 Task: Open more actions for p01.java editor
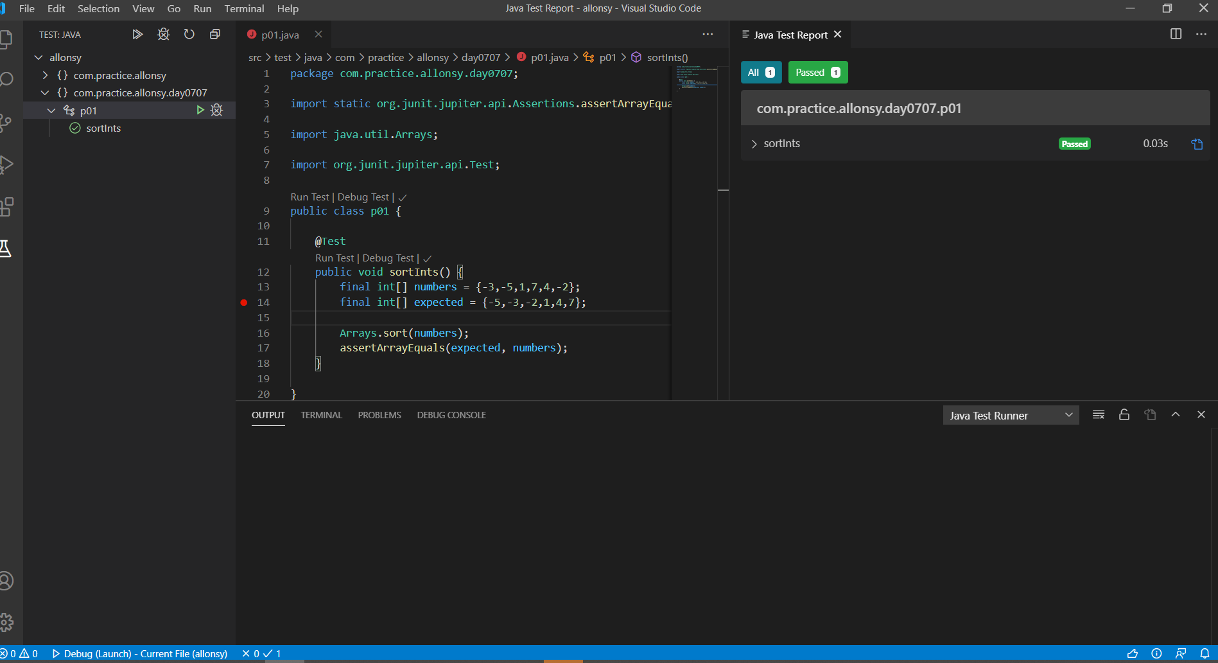point(708,34)
